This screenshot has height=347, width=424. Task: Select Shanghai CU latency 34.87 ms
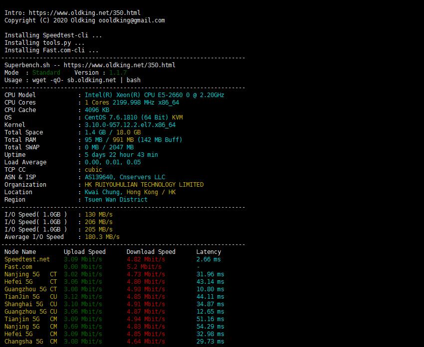click(x=210, y=304)
